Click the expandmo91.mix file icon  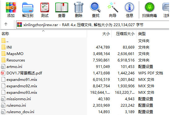(3, 79)
